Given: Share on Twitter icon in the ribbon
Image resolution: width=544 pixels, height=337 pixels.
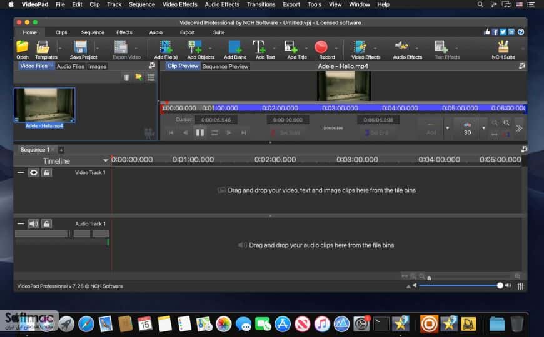Looking at the screenshot, I should 503,32.
